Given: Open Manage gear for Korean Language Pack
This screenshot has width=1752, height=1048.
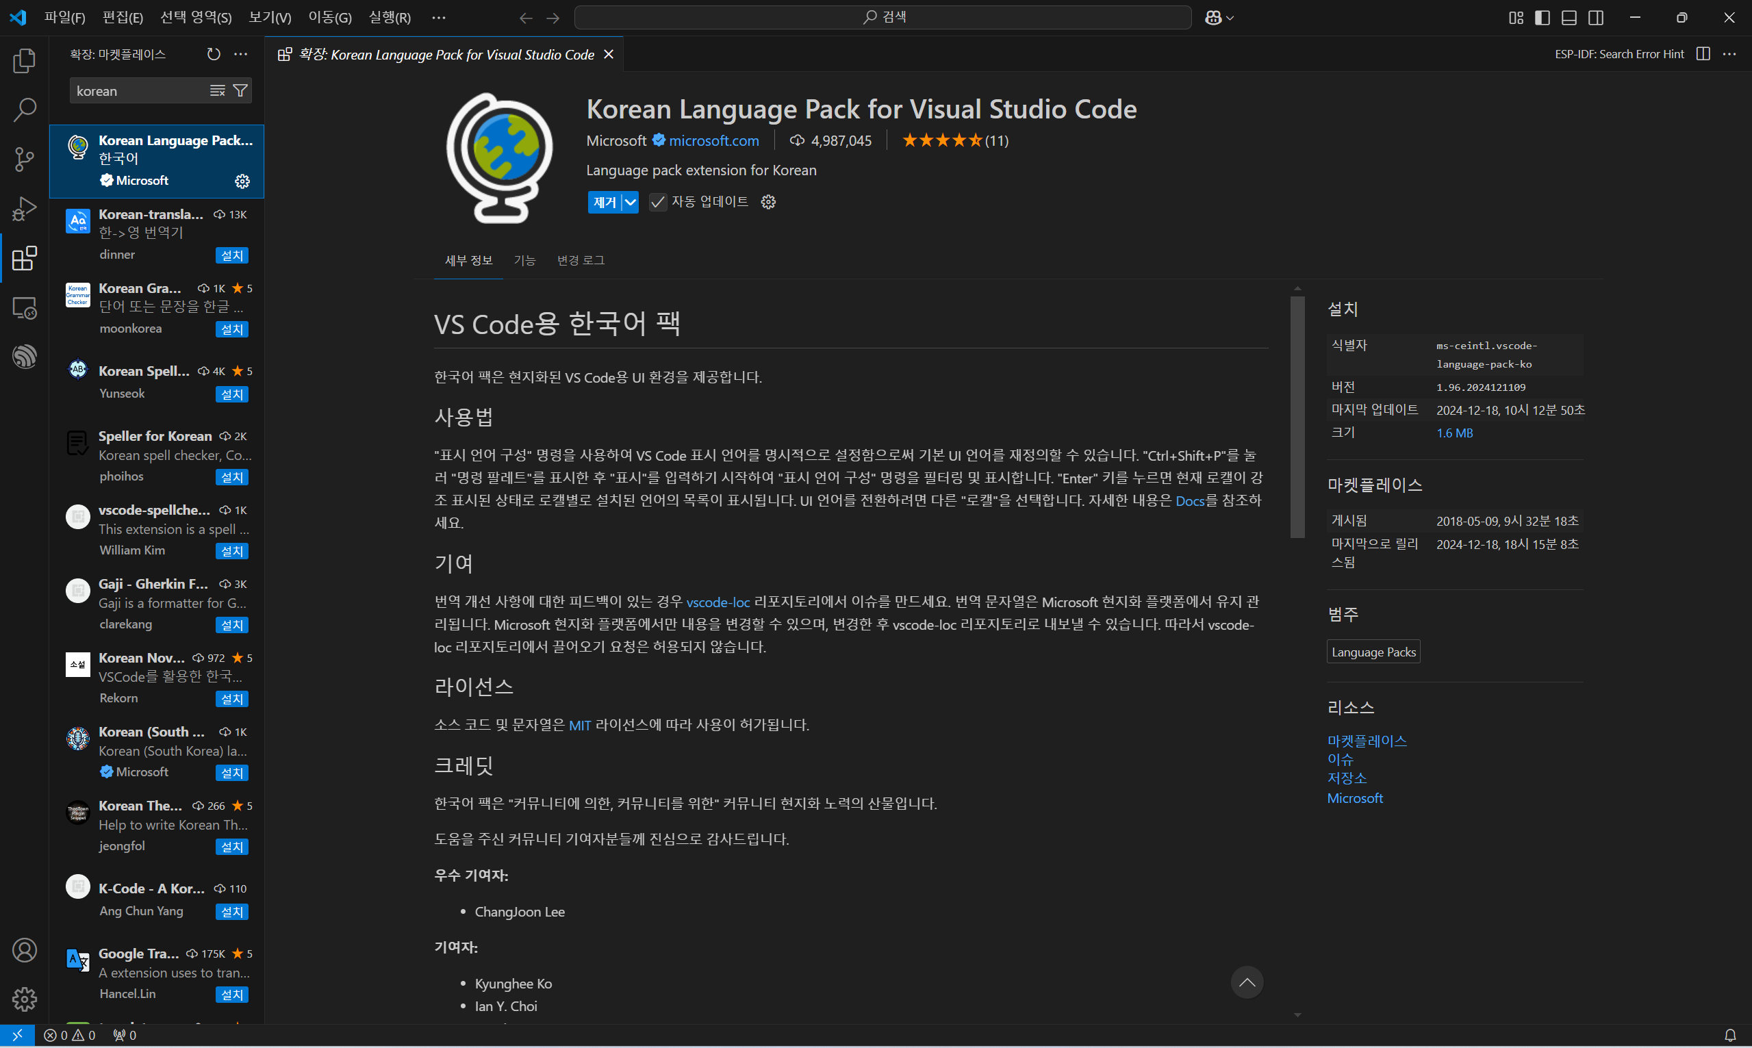Looking at the screenshot, I should 242,181.
